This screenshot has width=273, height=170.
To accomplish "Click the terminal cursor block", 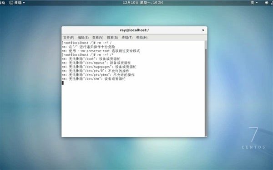I will (63, 83).
